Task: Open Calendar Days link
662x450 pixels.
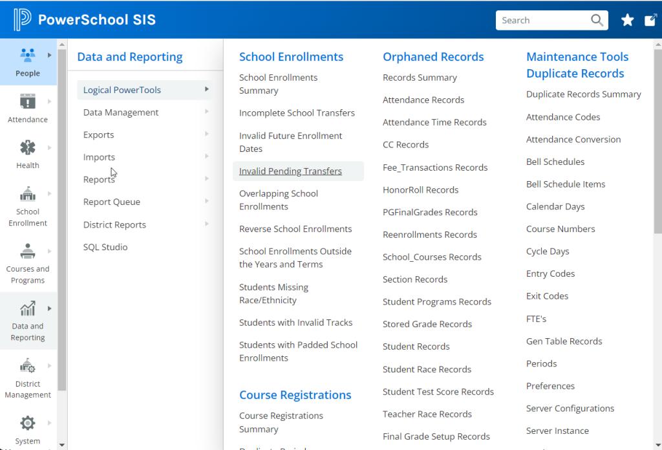Action: click(x=555, y=206)
